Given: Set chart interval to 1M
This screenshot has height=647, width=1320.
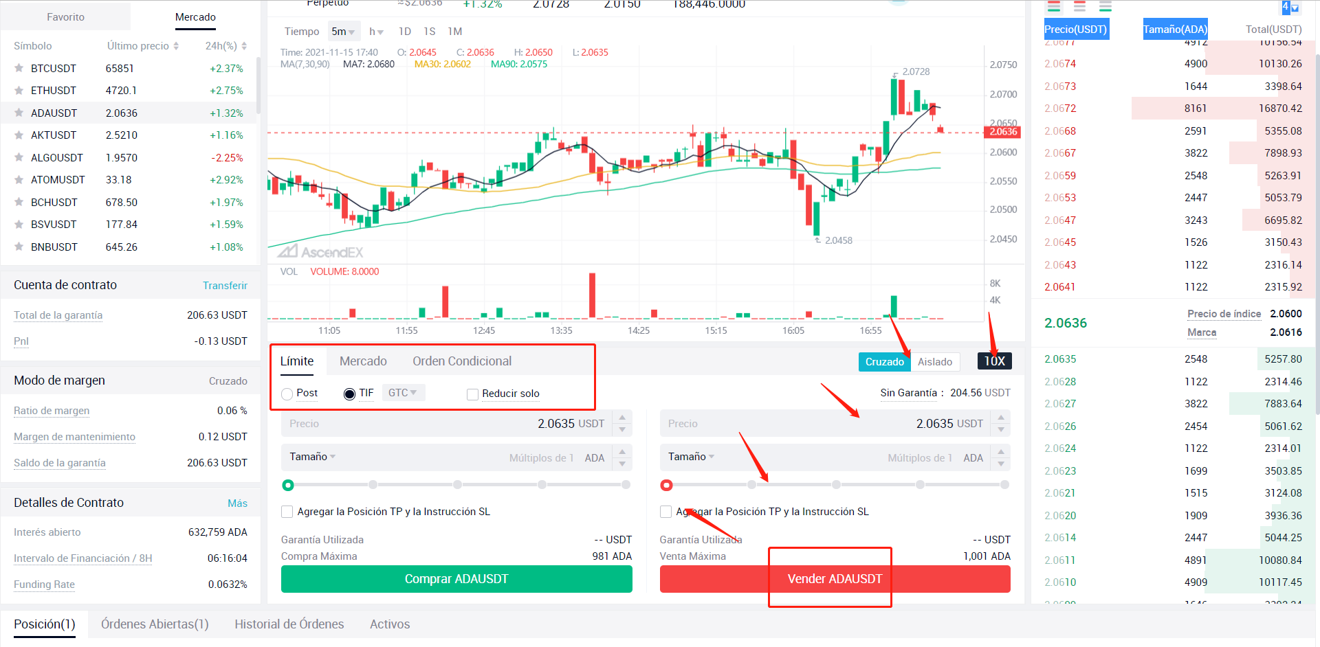Looking at the screenshot, I should click(455, 32).
